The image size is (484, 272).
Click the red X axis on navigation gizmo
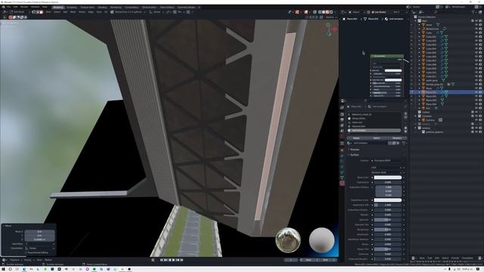coord(334,29)
